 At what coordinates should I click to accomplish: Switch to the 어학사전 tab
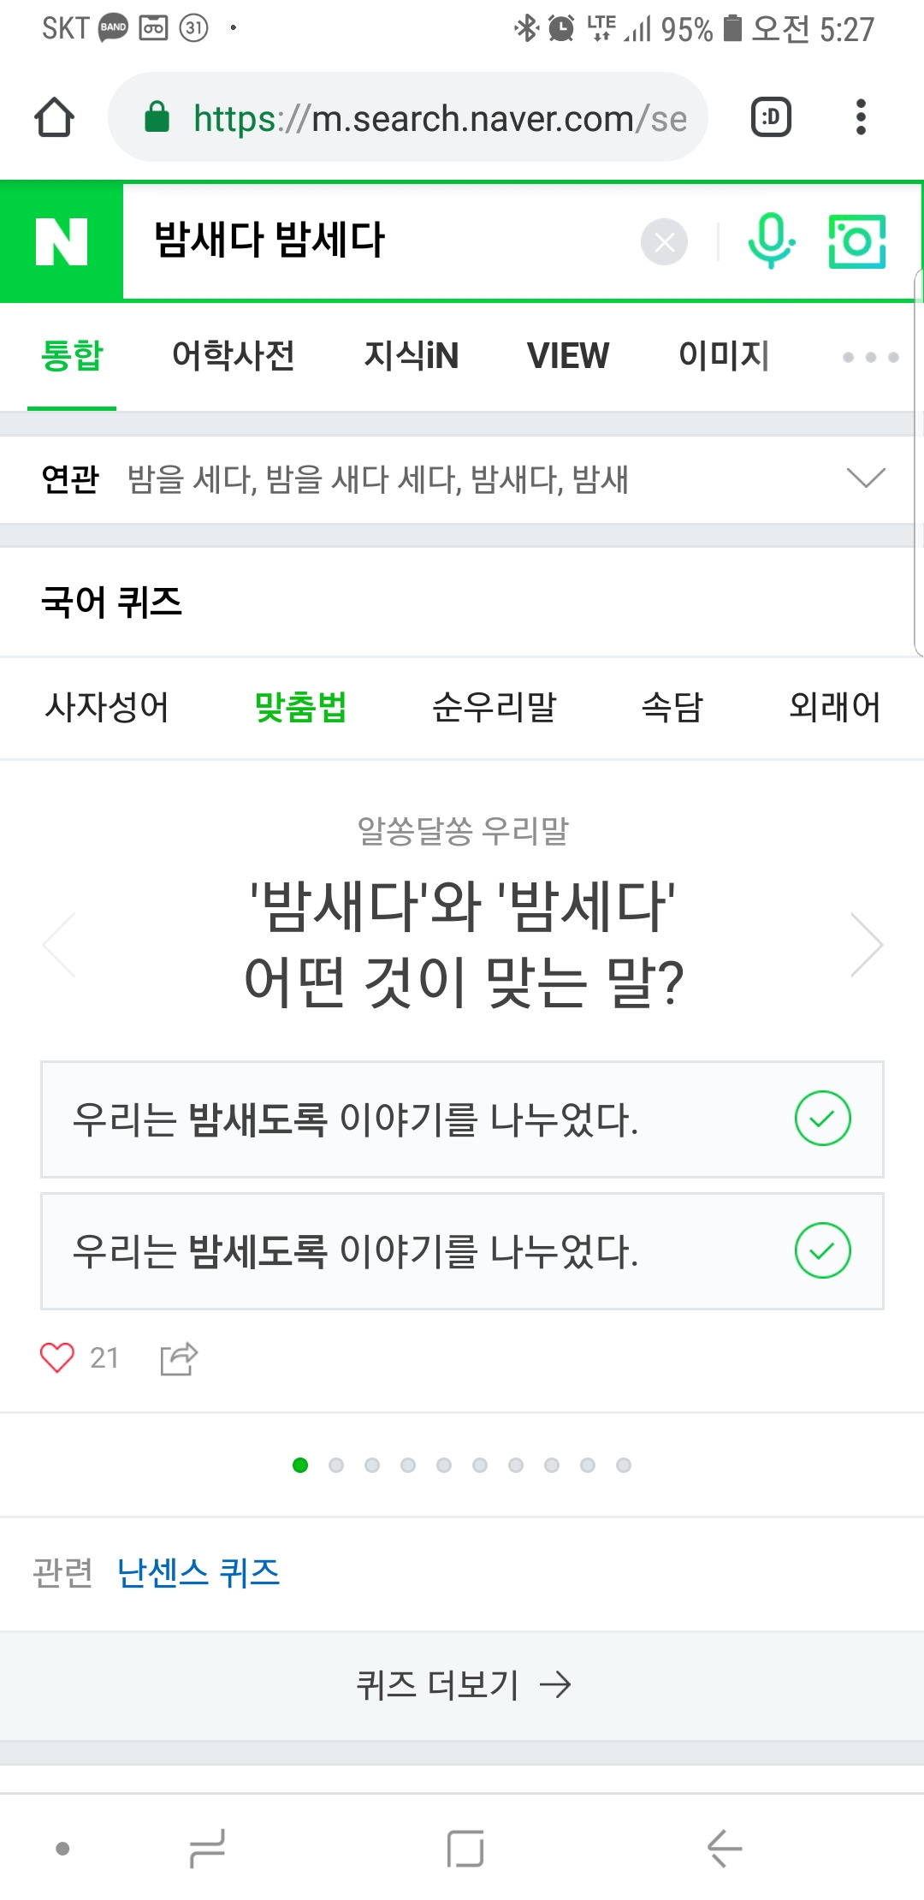234,356
